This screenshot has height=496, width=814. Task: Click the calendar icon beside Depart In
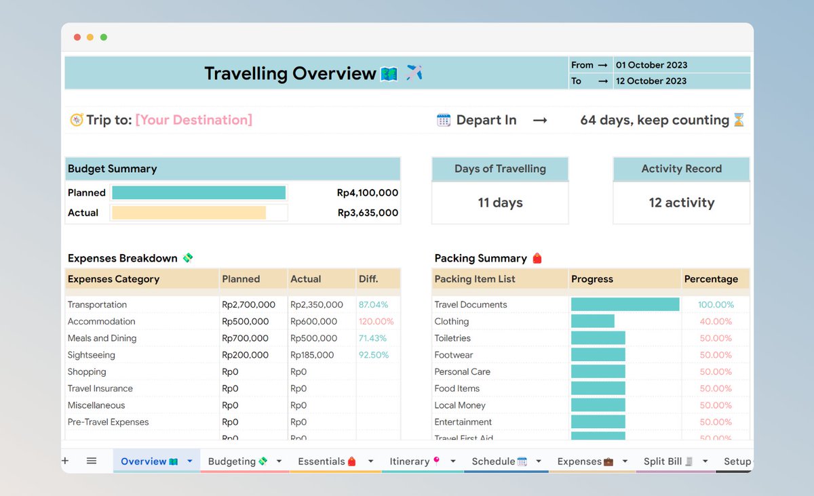click(444, 120)
